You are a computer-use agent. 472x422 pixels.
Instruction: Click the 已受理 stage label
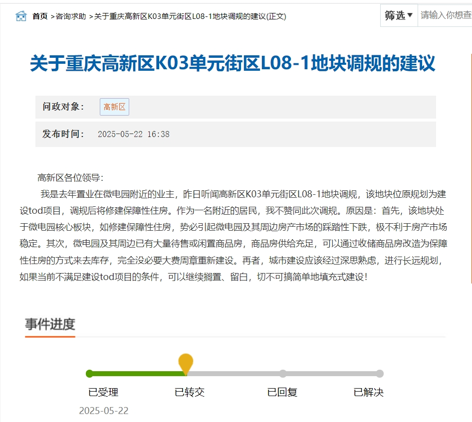click(x=103, y=392)
